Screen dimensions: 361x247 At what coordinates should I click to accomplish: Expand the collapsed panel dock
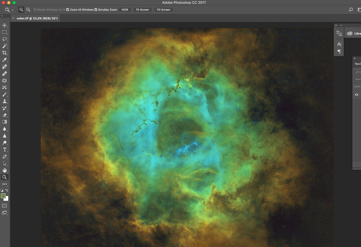pos(341,25)
